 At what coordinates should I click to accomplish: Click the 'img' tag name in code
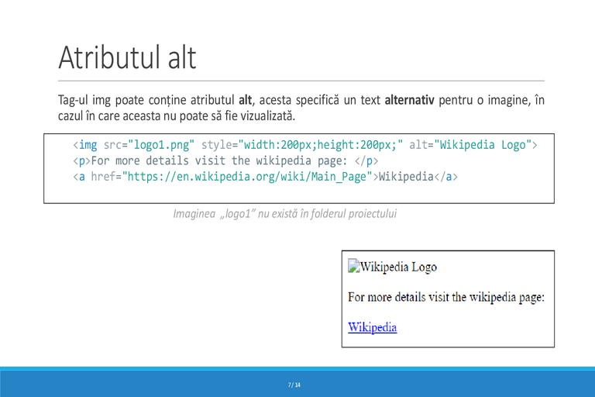pyautogui.click(x=88, y=145)
